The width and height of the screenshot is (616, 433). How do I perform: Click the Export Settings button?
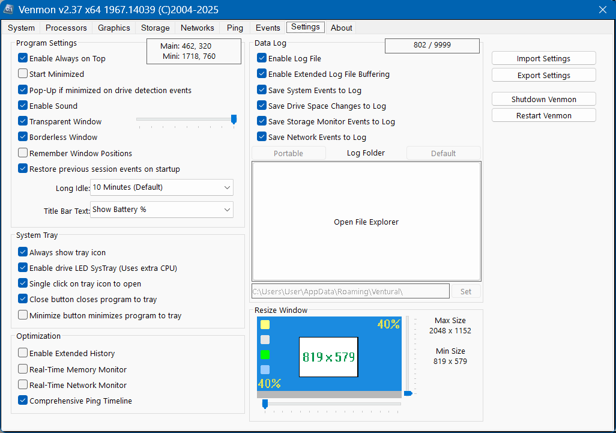click(x=544, y=75)
